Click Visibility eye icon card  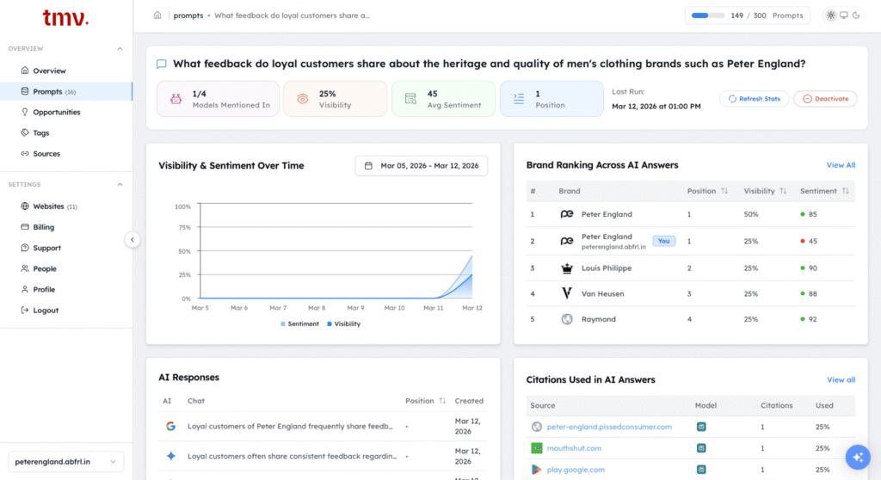coord(302,99)
